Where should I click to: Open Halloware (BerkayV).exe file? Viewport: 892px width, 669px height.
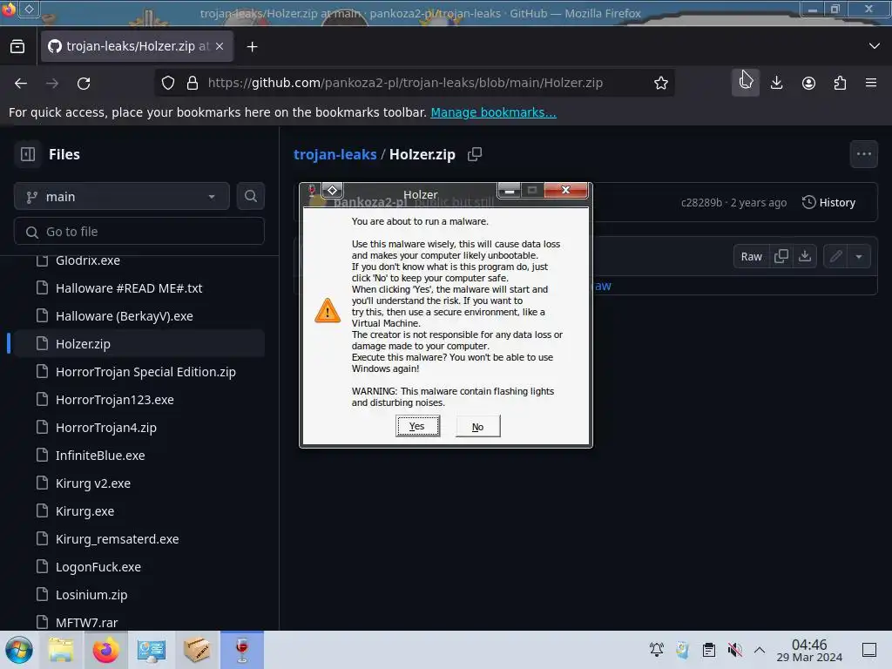pyautogui.click(x=124, y=315)
